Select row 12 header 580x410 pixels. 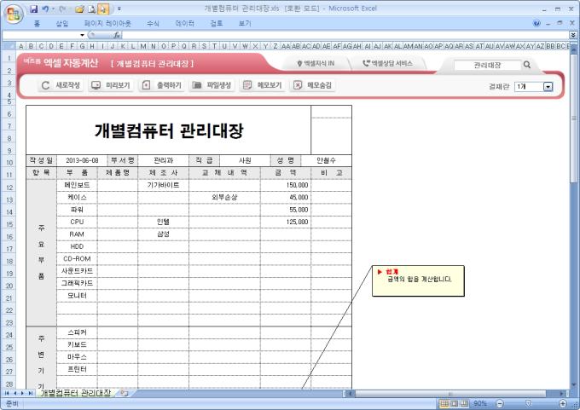(9, 187)
